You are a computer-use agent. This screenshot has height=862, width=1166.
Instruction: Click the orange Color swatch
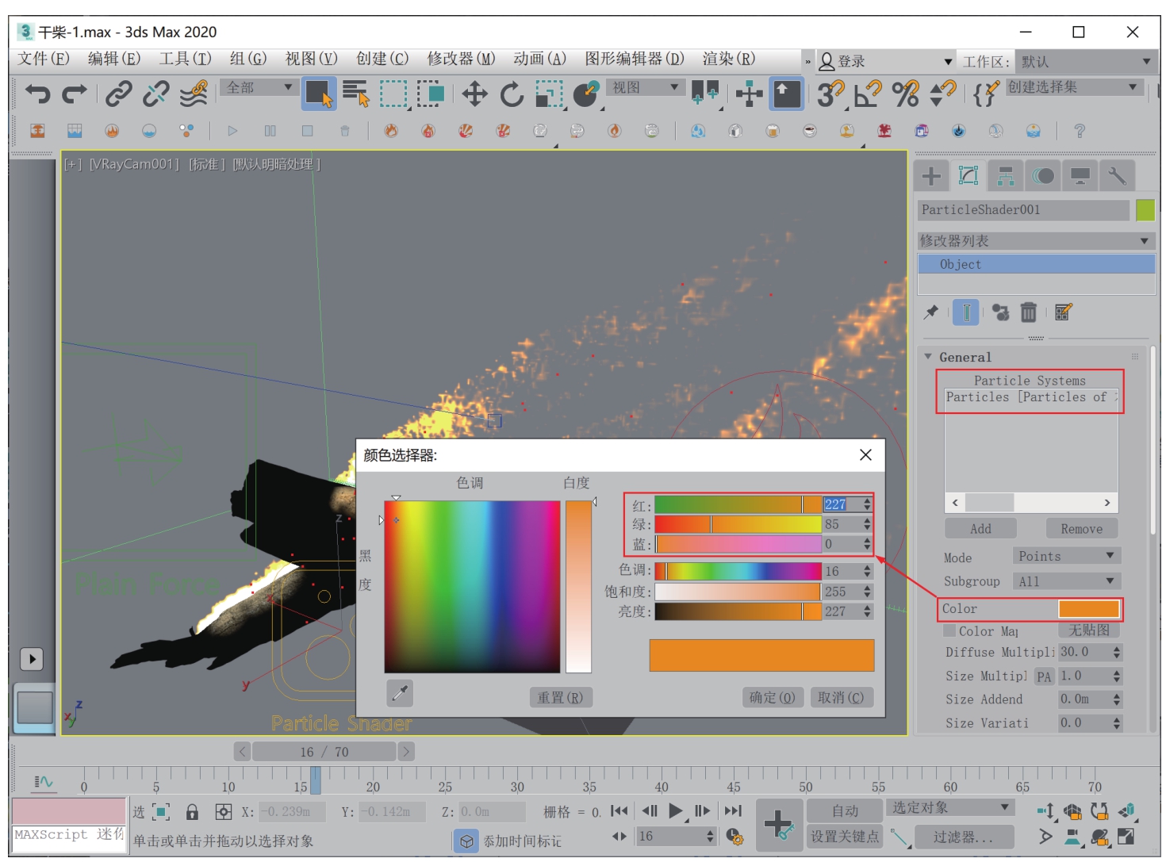click(1088, 608)
